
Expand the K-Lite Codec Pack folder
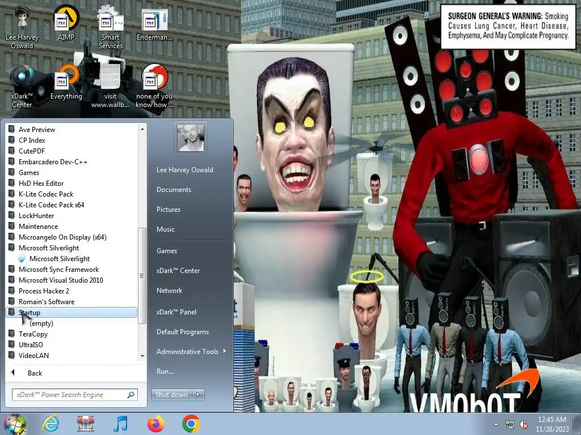coord(71,194)
